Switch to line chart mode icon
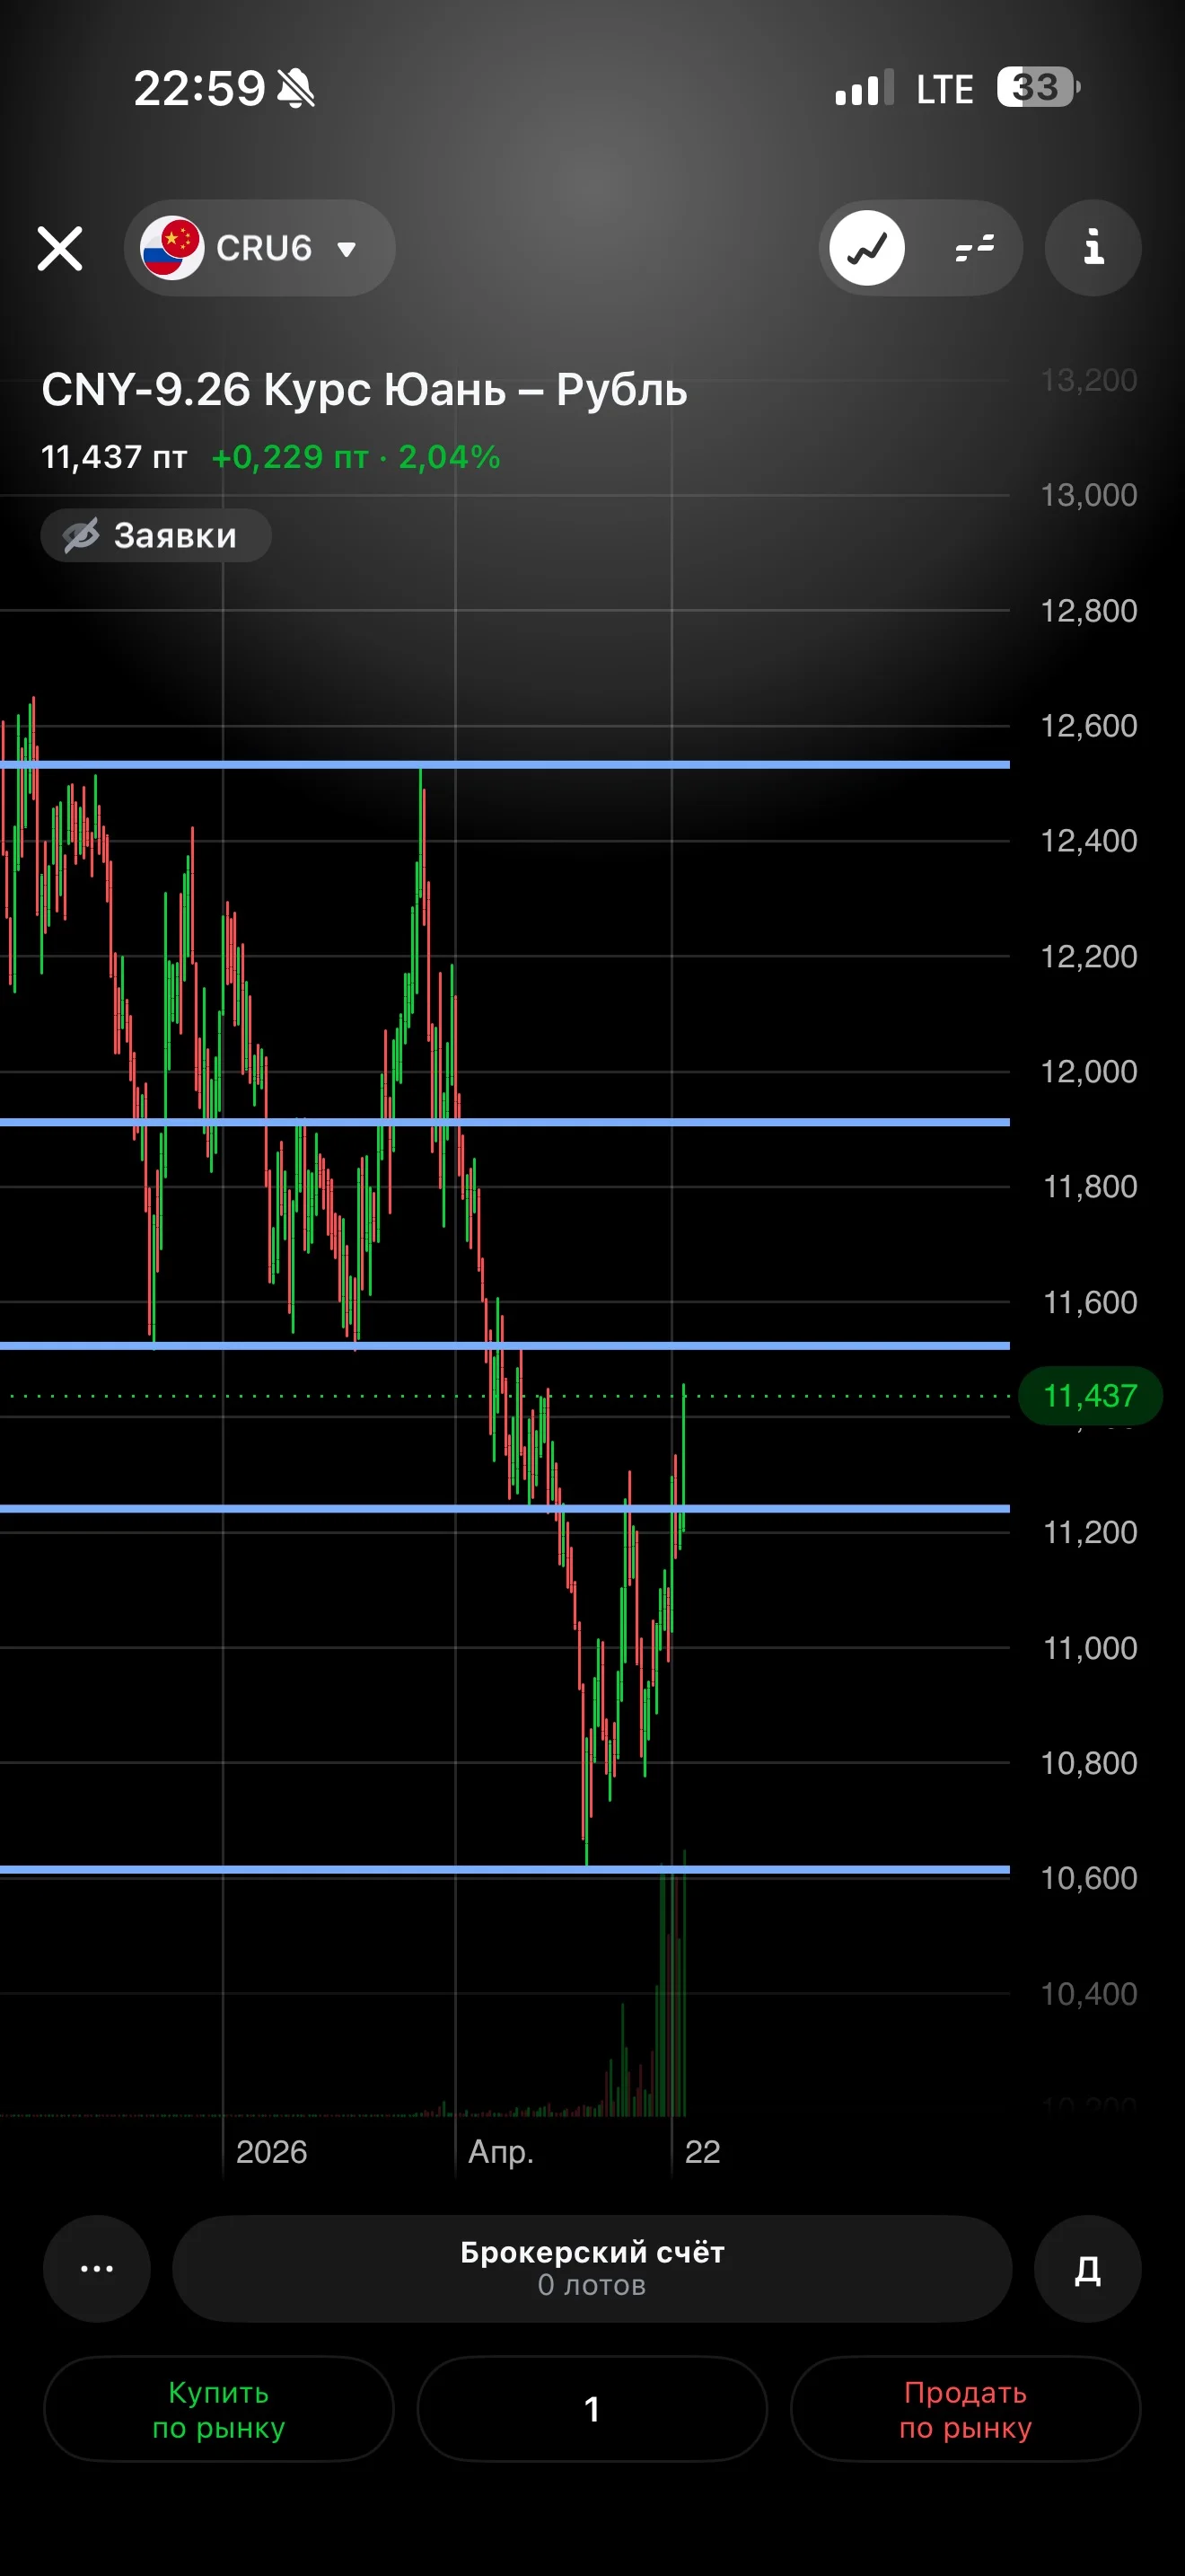 [x=867, y=248]
